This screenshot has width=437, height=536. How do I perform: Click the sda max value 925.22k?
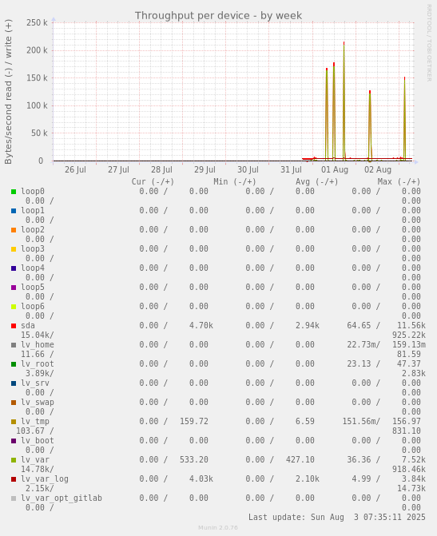point(409,335)
